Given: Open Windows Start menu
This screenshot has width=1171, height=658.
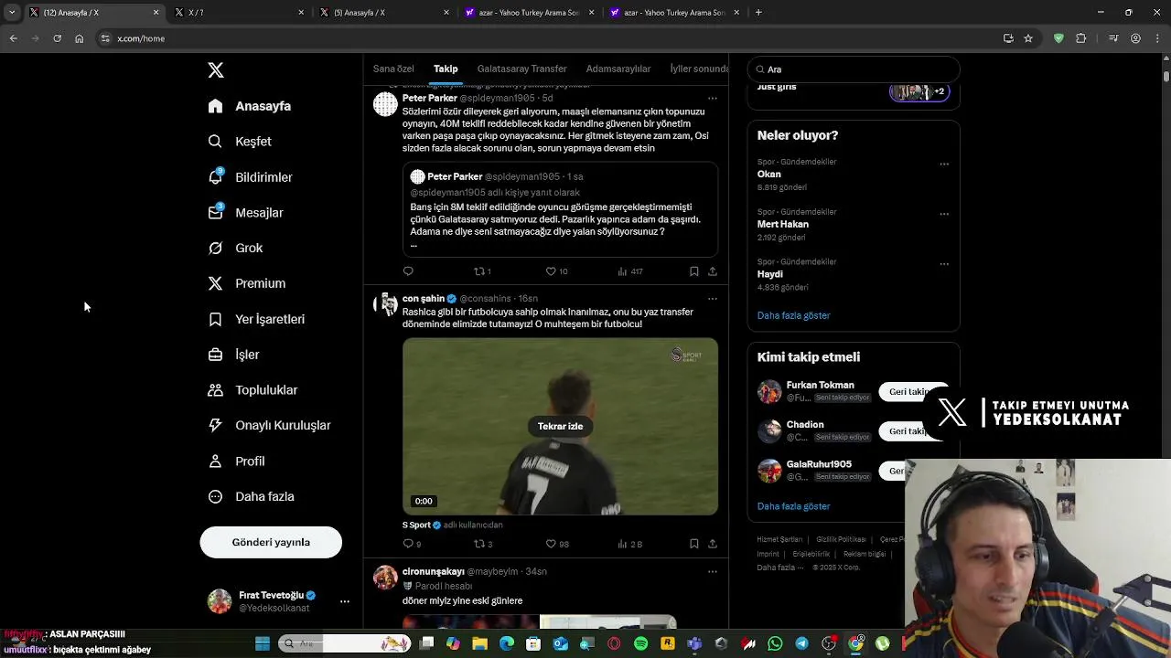Looking at the screenshot, I should (263, 644).
